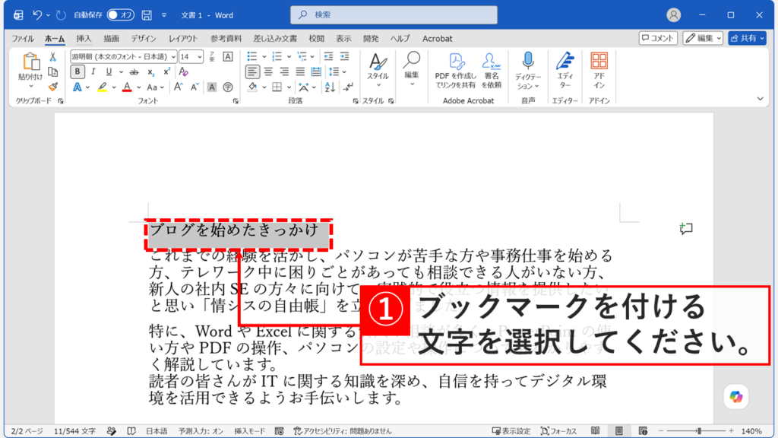Click the Sort A-Z icon
Image resolution: width=778 pixels, height=438 pixels.
point(330,87)
